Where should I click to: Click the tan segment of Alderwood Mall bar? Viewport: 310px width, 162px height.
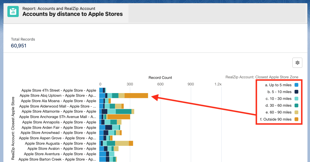(118, 106)
